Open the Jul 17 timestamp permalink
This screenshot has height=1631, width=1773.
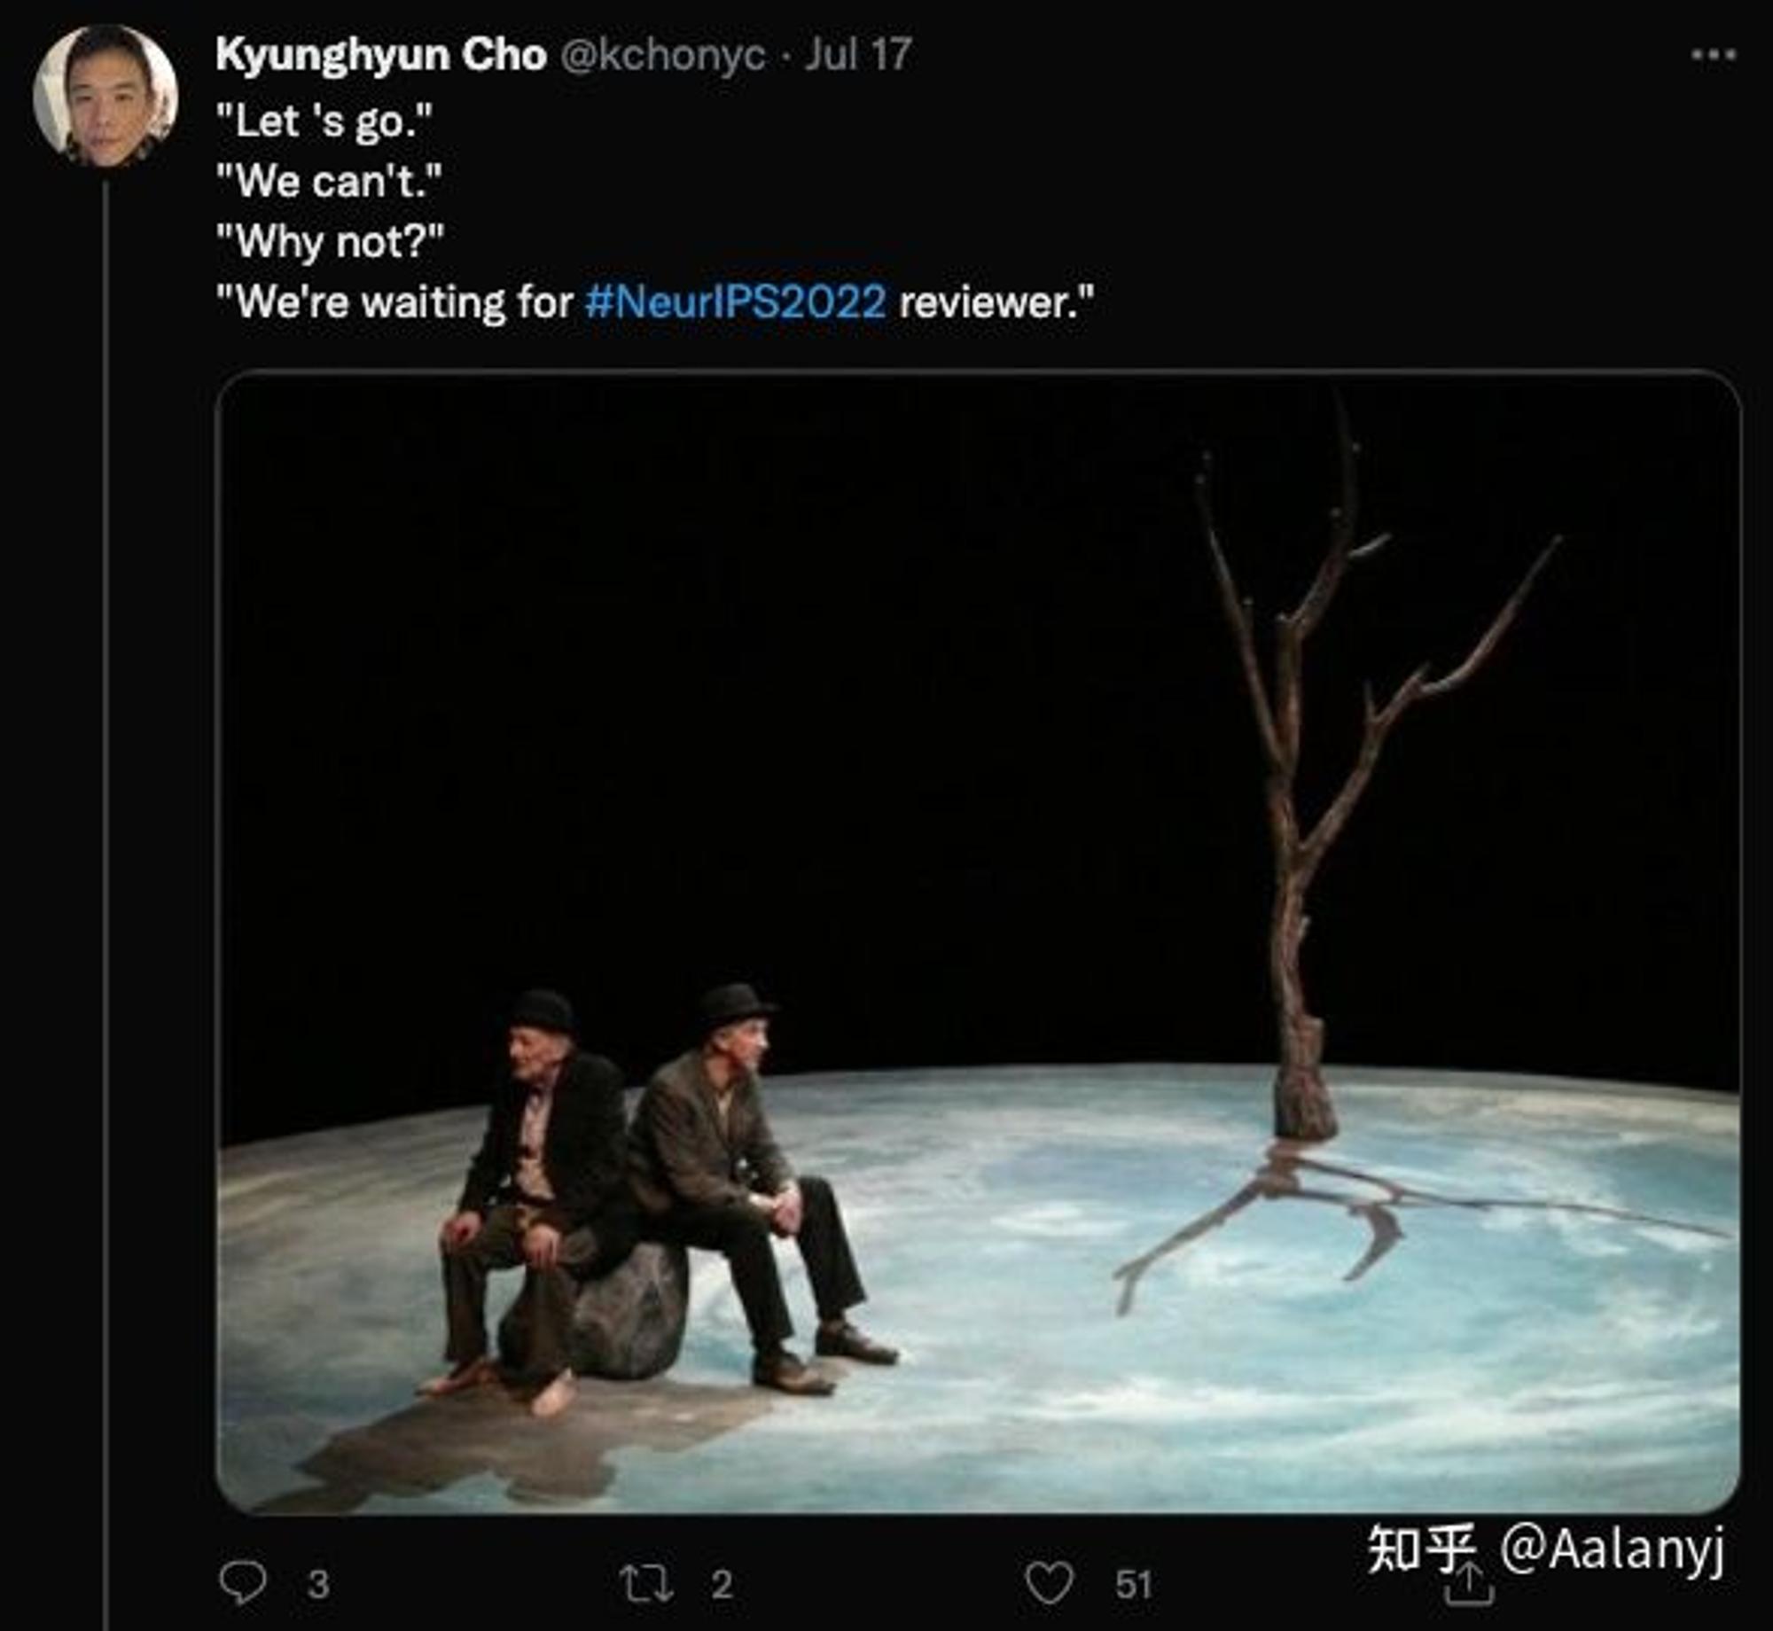(x=858, y=55)
